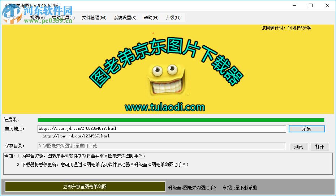Image resolution: width=336 pixels, height=196 pixels.
Task: Open the 文件管理(M) menu
Action: coord(94,18)
